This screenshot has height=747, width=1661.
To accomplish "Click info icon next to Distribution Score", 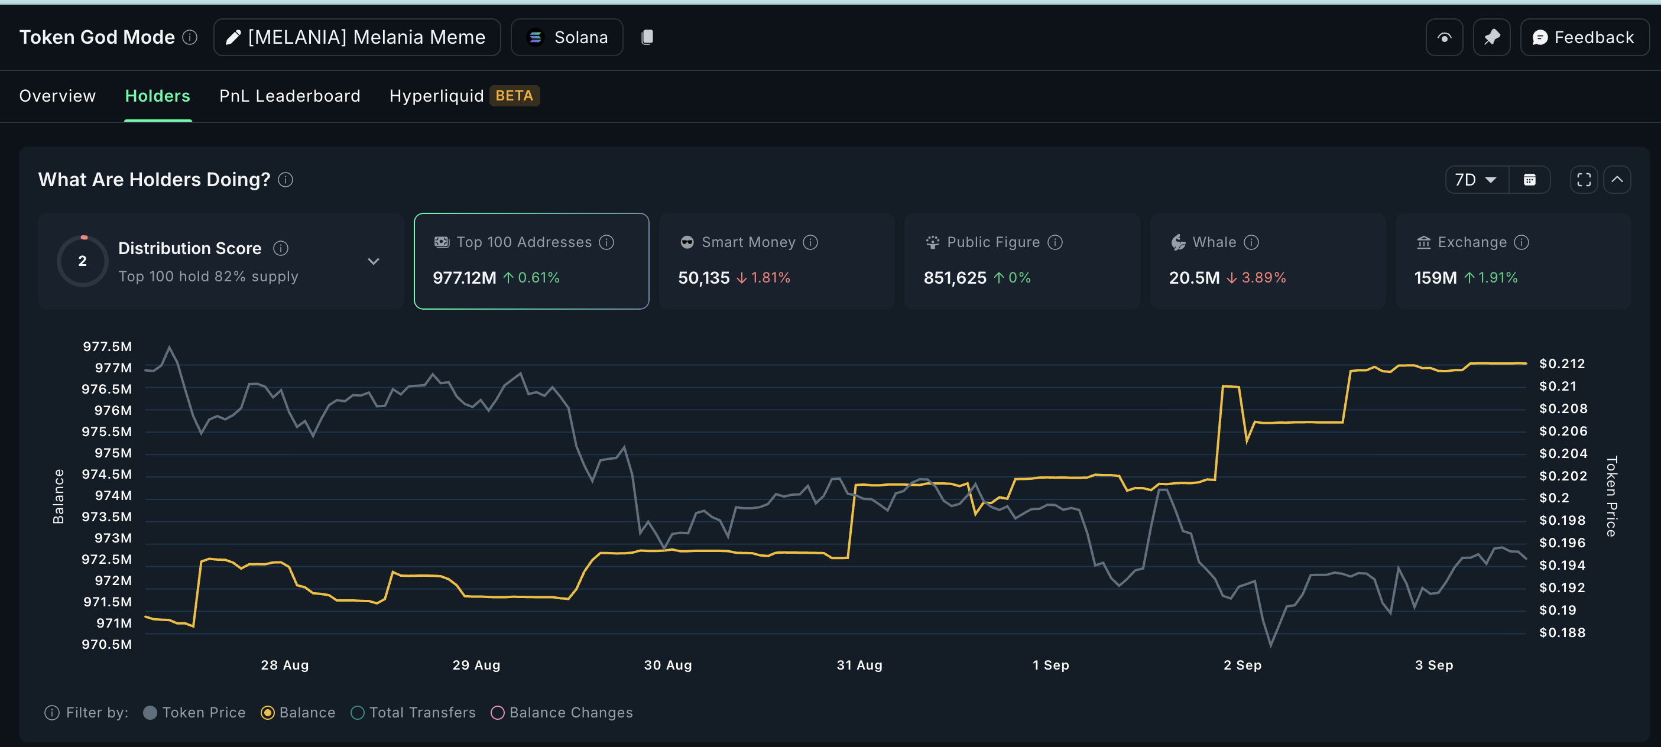I will (x=281, y=248).
